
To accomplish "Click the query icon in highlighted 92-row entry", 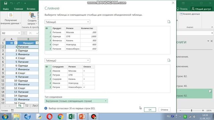I will click(210, 91).
